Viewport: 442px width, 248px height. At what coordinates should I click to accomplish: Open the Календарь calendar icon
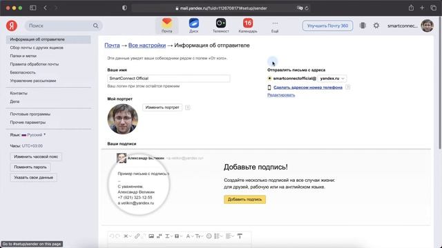248,25
